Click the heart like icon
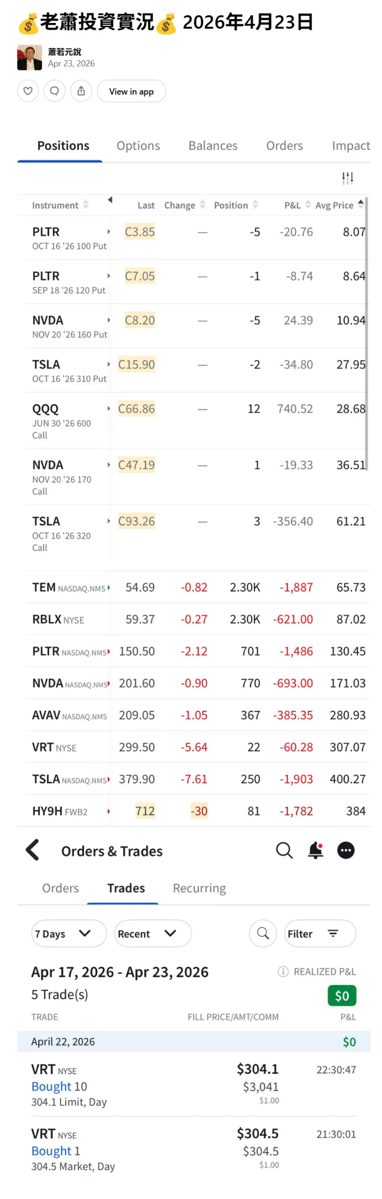 (28, 91)
